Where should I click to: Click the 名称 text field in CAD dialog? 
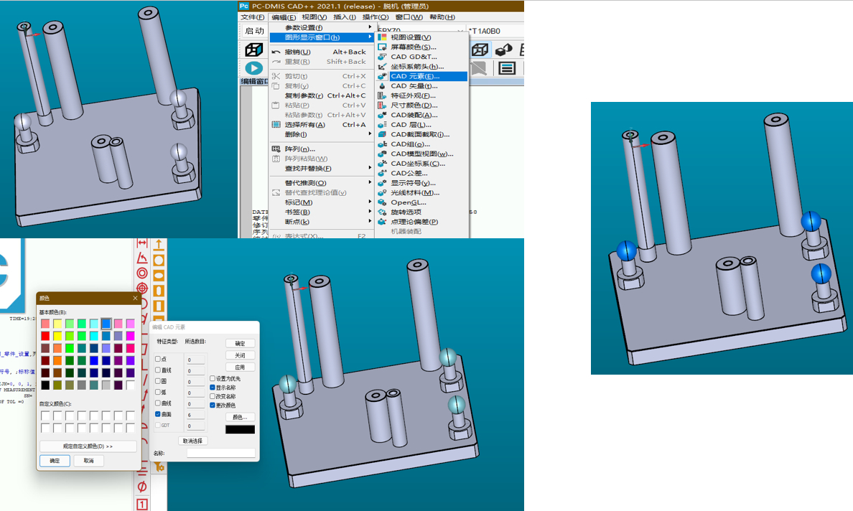click(x=220, y=453)
